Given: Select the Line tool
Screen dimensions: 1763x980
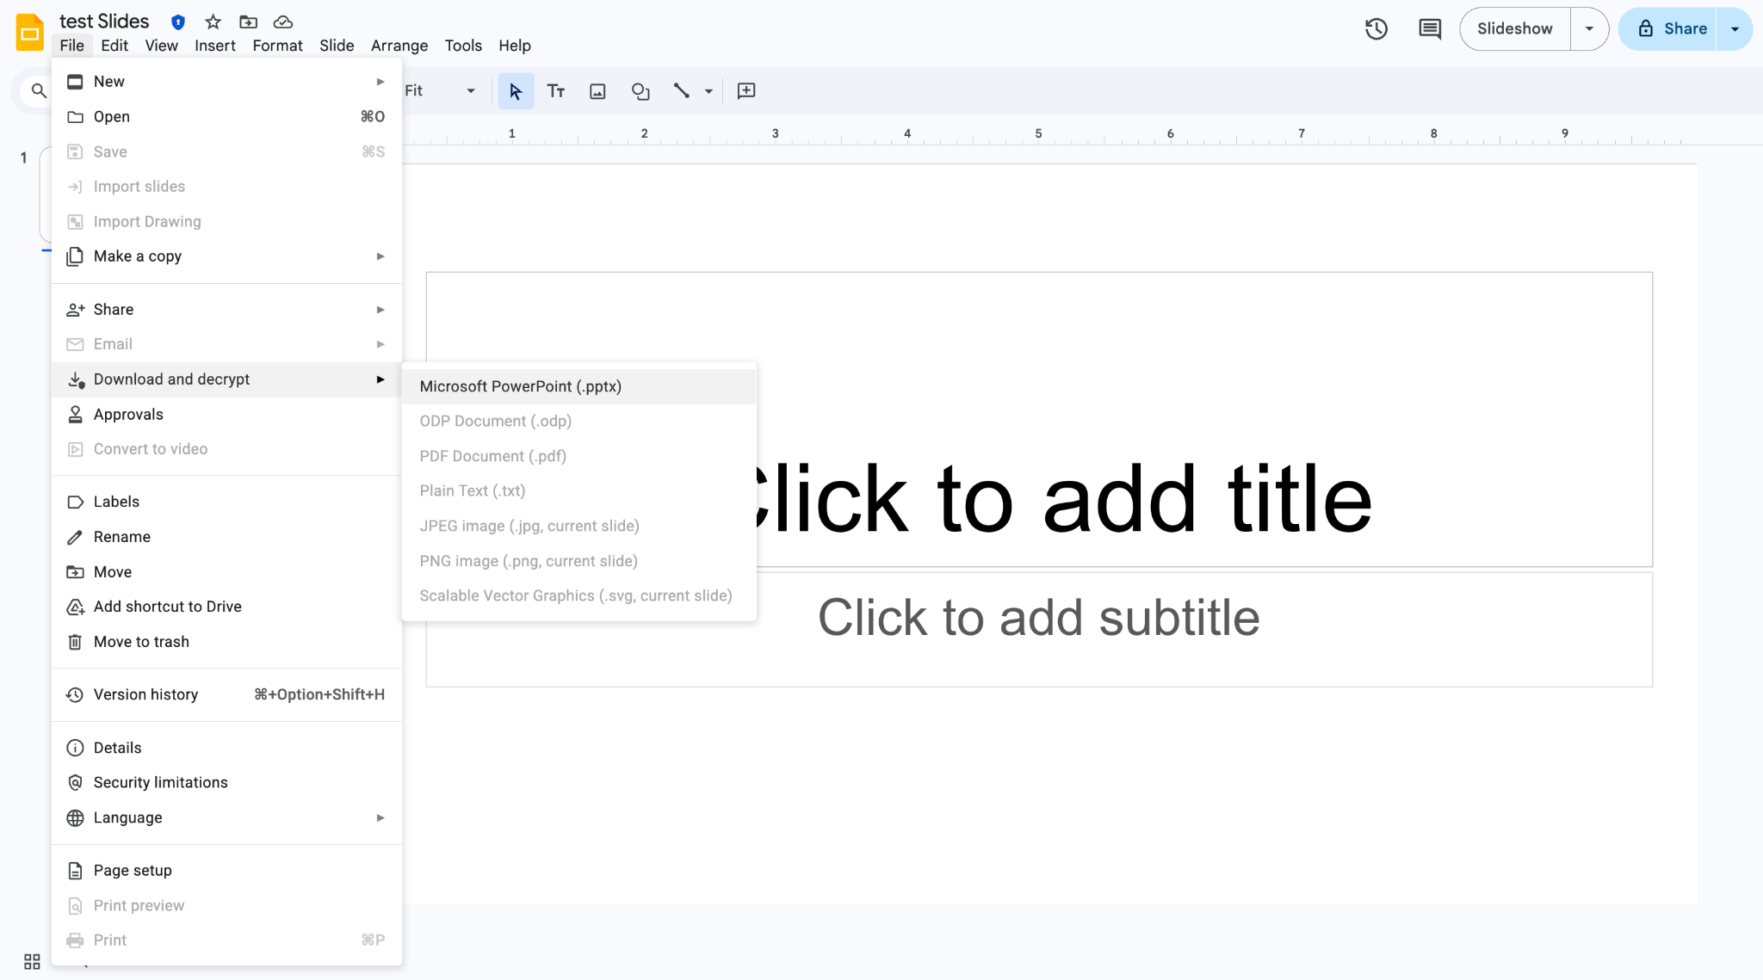Looking at the screenshot, I should pos(682,90).
